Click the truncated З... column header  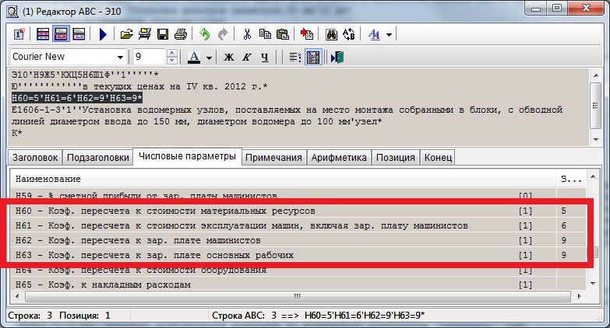coord(571,179)
